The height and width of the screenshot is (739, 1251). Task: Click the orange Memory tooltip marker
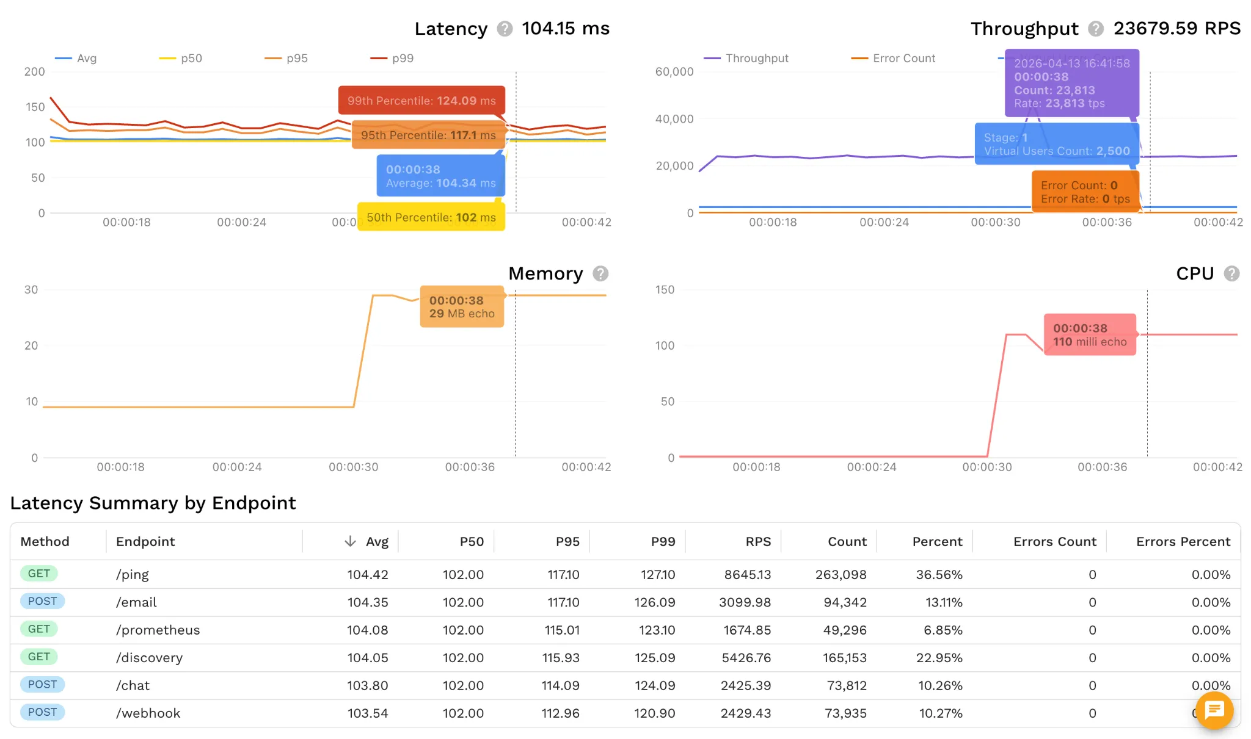click(x=462, y=307)
